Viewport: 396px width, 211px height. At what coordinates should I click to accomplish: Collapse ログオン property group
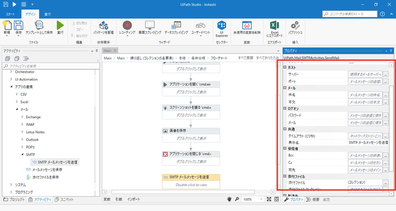coord(285,108)
